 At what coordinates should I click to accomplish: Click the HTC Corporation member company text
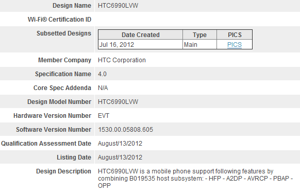[x=122, y=60]
